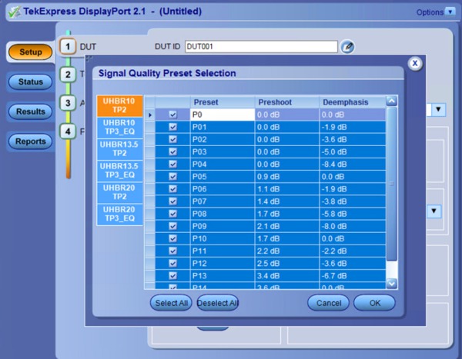Uncheck the P01 preset checkbox
The image size is (462, 359).
[172, 127]
